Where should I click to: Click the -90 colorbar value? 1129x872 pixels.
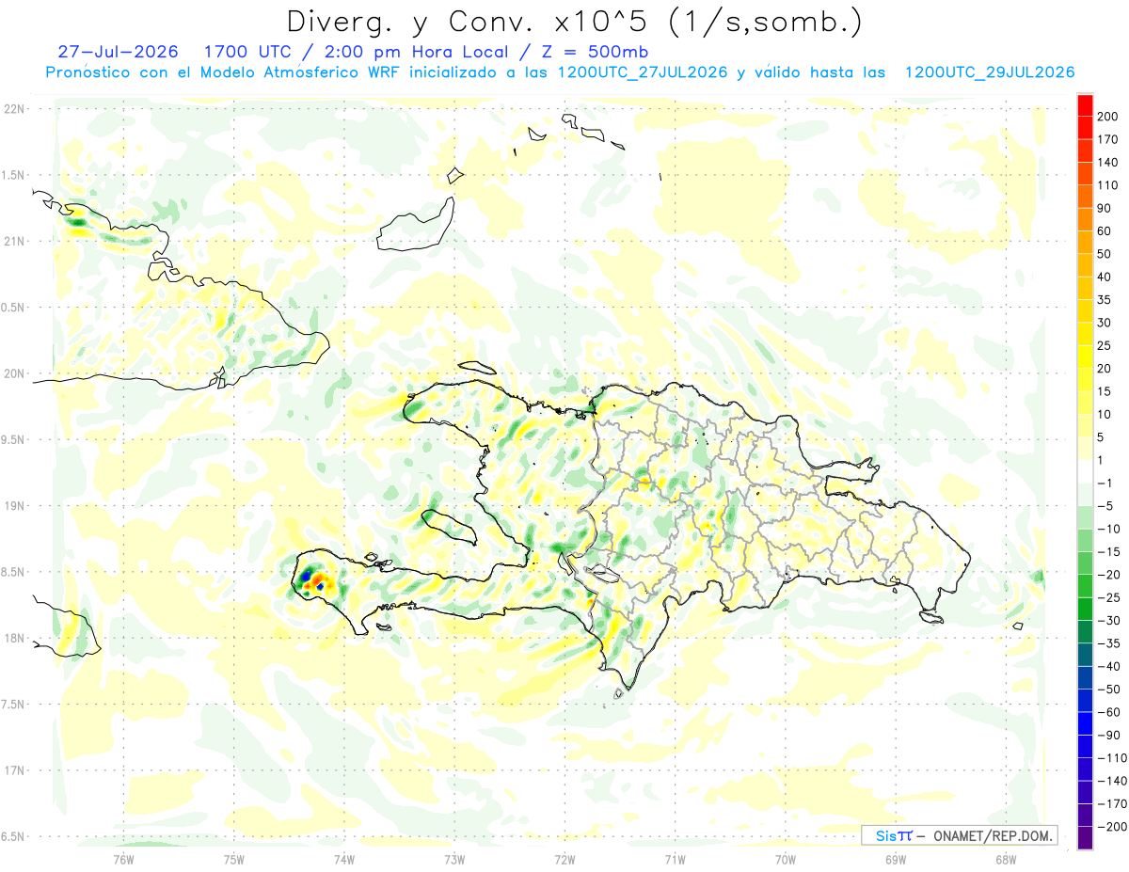(x=1107, y=735)
